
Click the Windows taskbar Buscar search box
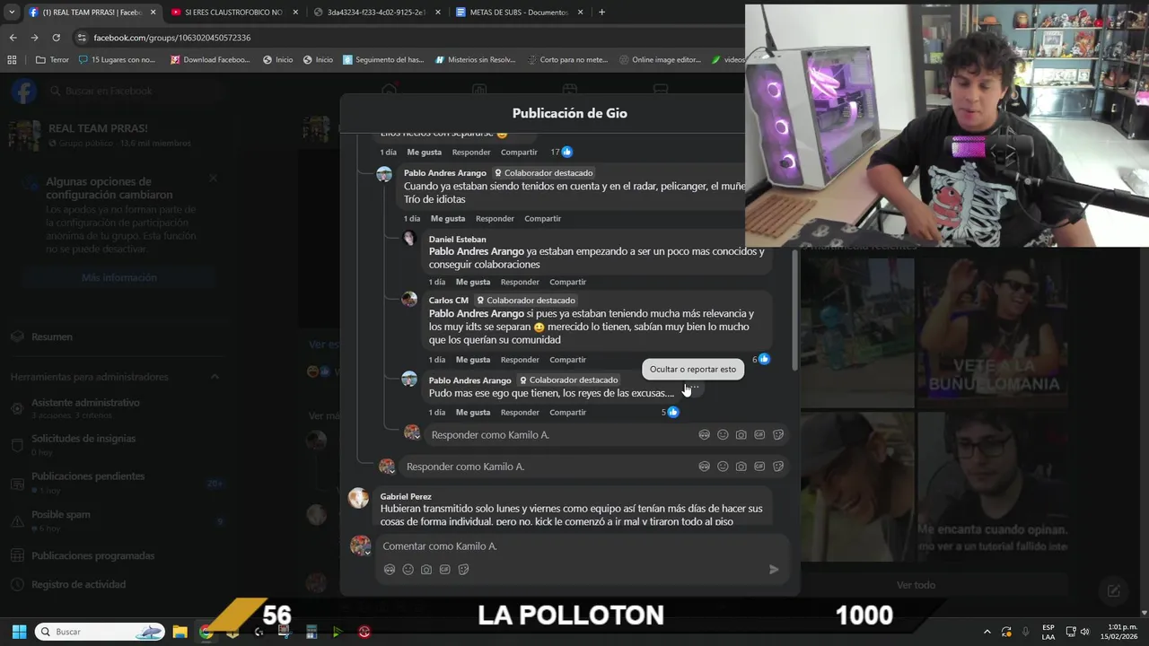click(x=100, y=632)
